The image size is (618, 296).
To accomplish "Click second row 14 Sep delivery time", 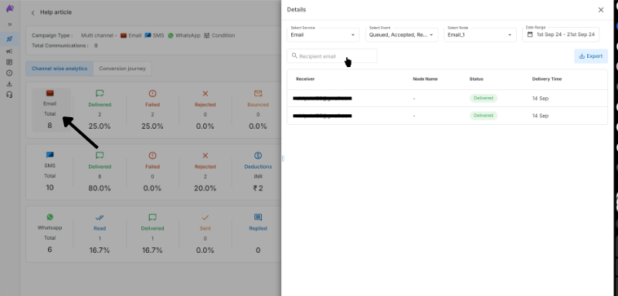I will pyautogui.click(x=540, y=116).
